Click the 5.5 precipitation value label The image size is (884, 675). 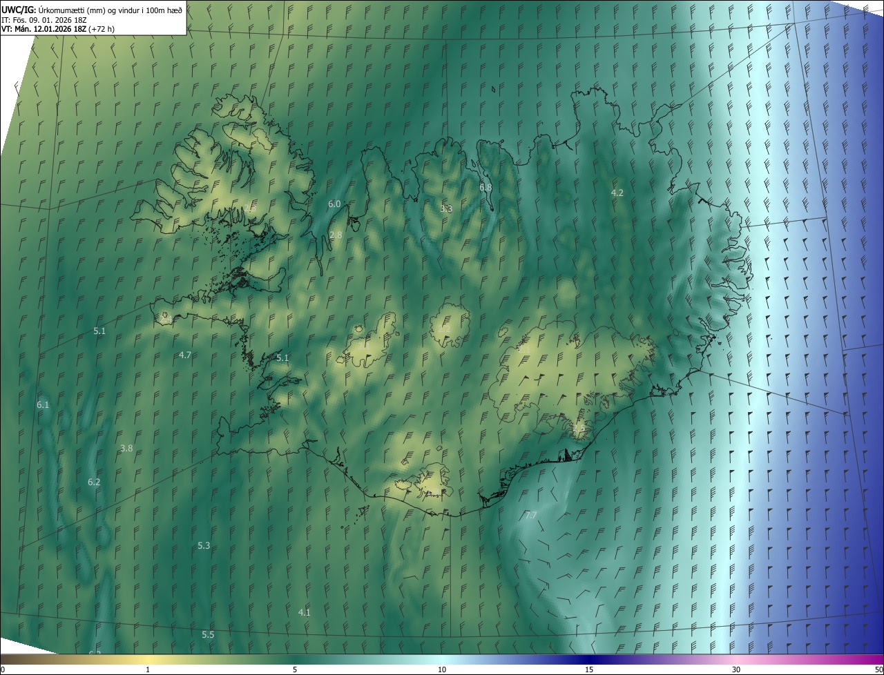208,634
